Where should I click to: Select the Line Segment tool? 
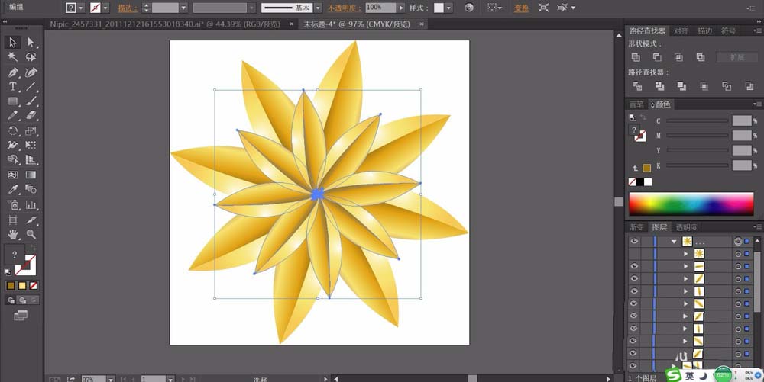[31, 86]
